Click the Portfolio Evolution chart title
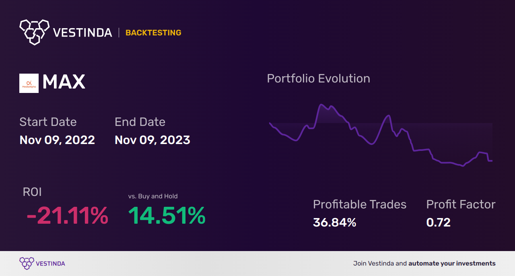Screen dimensions: 515x276 318,78
